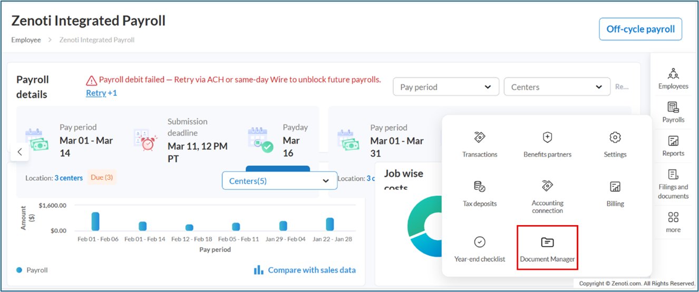Screen dimensions: 699x292
Task: Open Document Manager folder icon
Action: [x=547, y=242]
